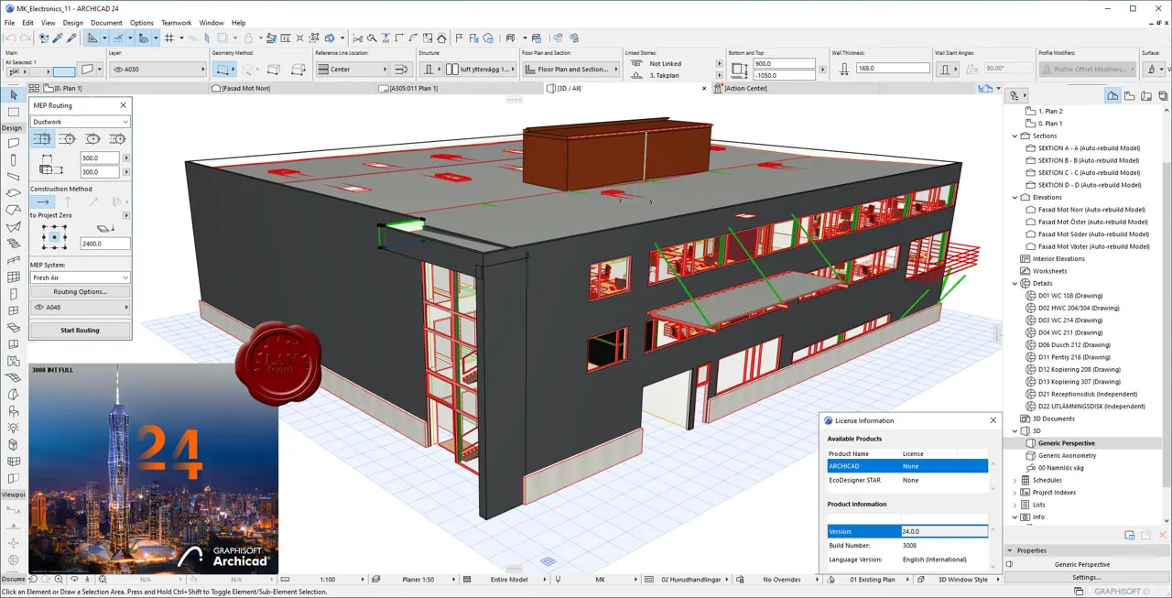Viewport: 1172px width, 598px height.
Task: Click the Start Routing button
Action: 81,330
